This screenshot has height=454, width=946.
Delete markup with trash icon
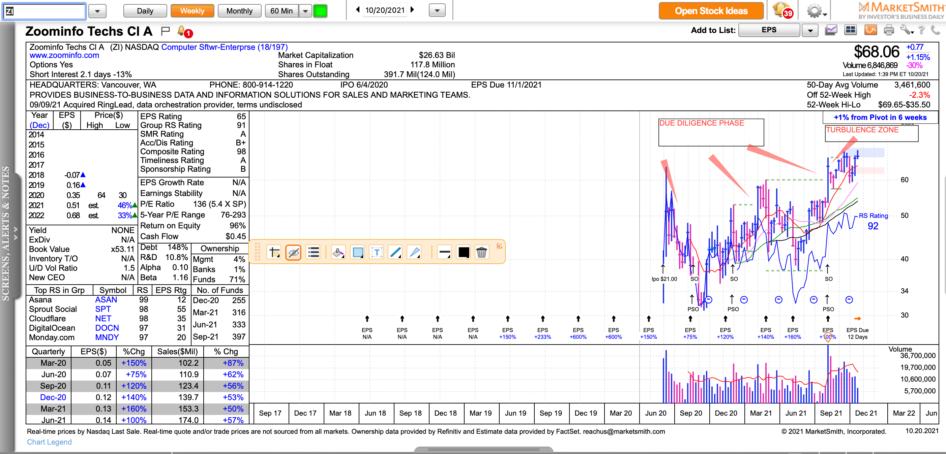pyautogui.click(x=481, y=252)
